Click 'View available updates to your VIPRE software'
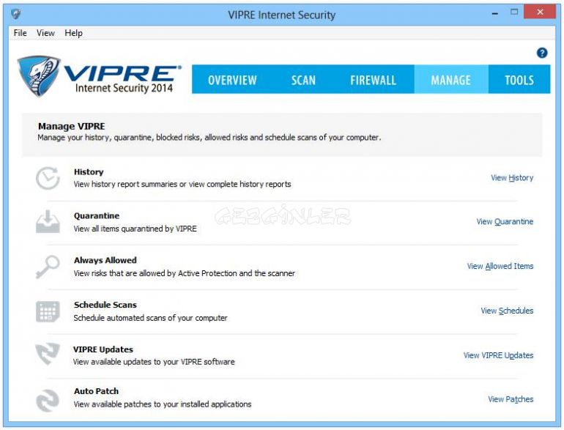The image size is (564, 430). pos(154,362)
